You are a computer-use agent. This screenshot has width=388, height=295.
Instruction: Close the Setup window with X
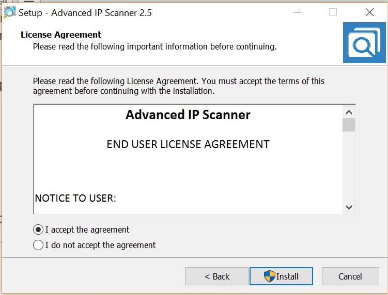(x=369, y=12)
